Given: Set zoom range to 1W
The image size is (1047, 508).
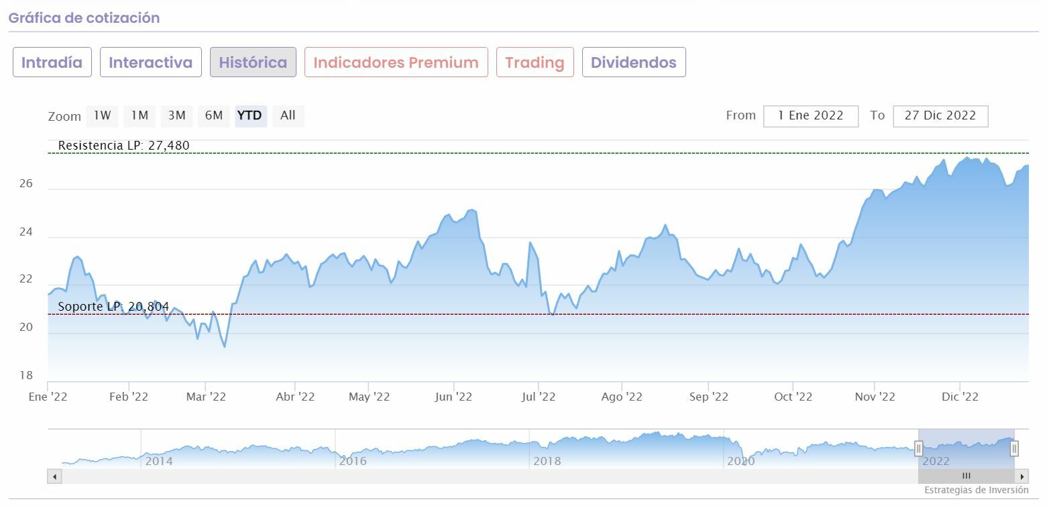Looking at the screenshot, I should [102, 115].
